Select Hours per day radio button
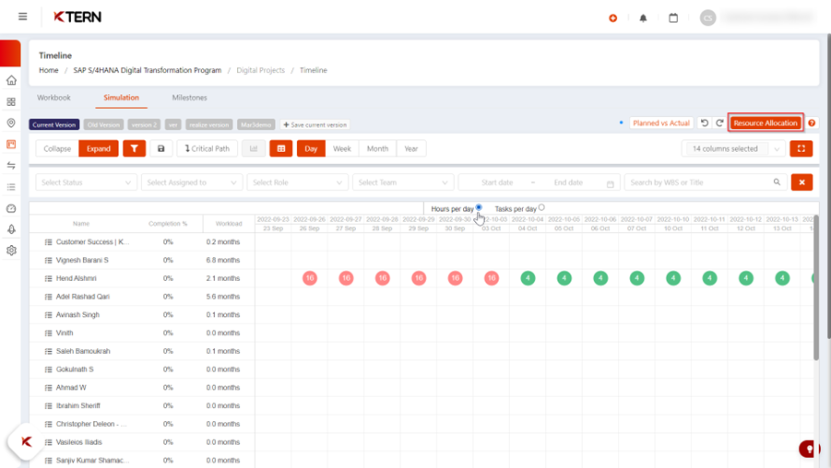Viewport: 831px width, 468px height. coord(479,207)
